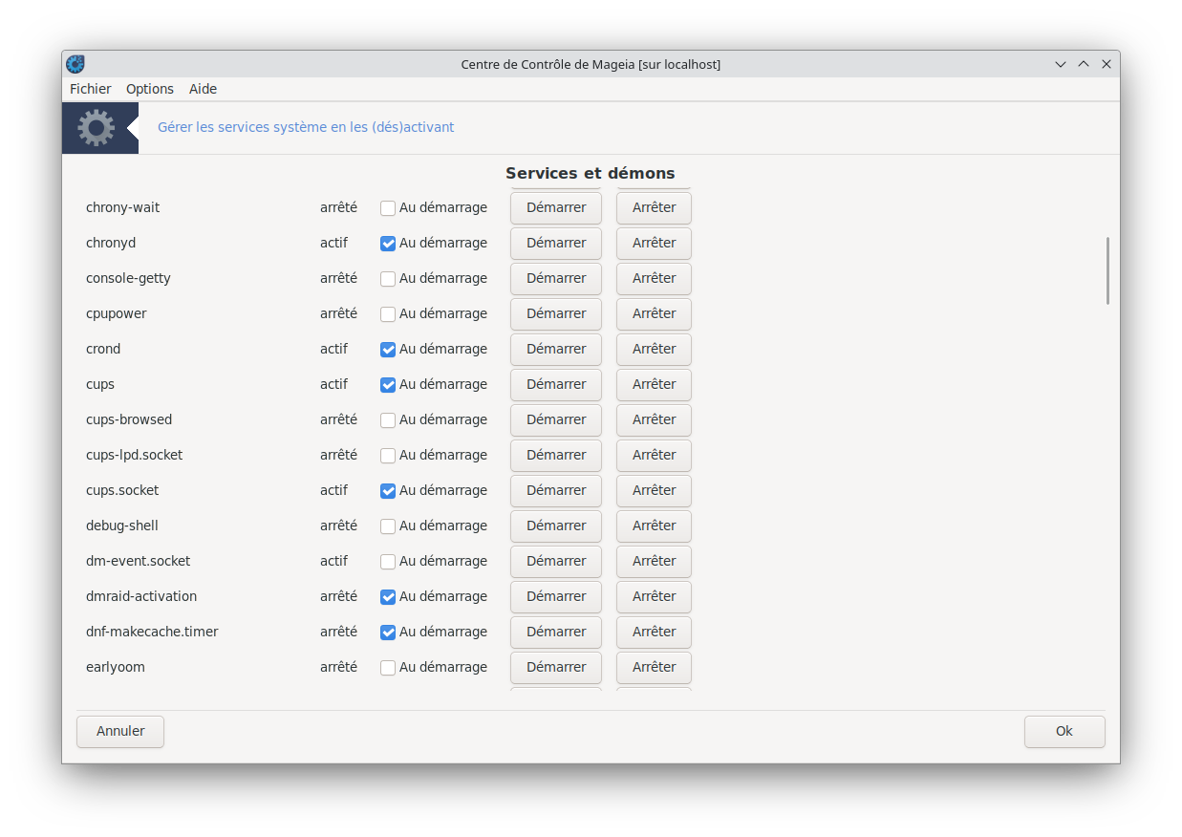Disable dnf-makecache.timer startup checkbox

pos(388,633)
